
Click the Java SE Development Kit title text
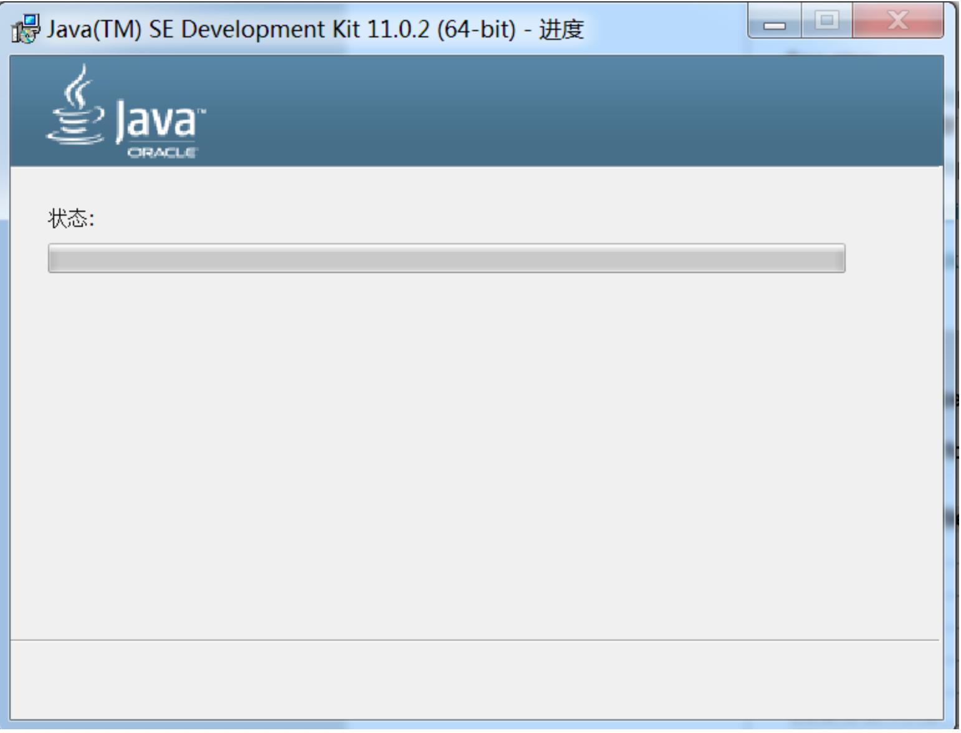[x=315, y=29]
